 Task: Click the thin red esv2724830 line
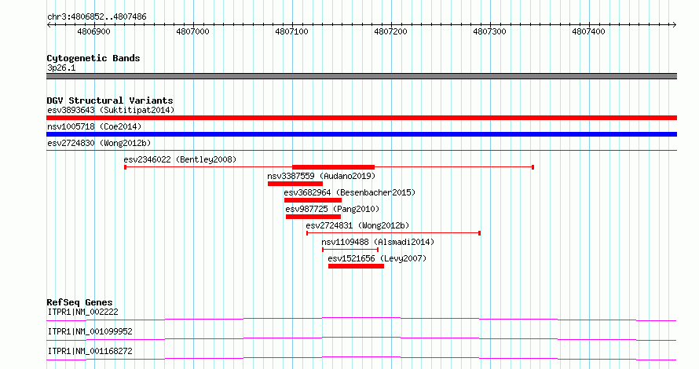click(x=361, y=151)
